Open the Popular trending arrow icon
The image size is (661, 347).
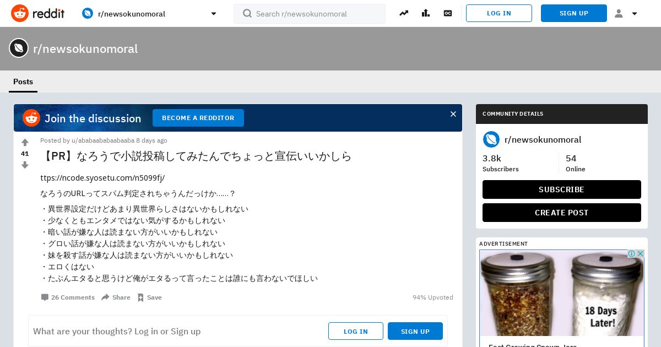[x=404, y=13]
